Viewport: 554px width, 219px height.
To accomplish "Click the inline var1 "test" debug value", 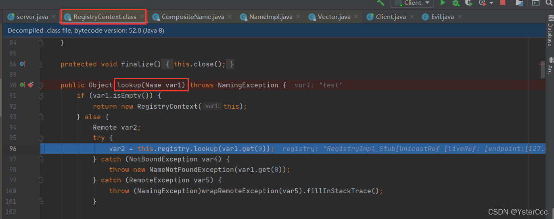I will [x=318, y=85].
